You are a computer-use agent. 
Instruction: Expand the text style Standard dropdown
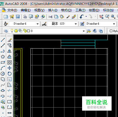pos(37,24)
